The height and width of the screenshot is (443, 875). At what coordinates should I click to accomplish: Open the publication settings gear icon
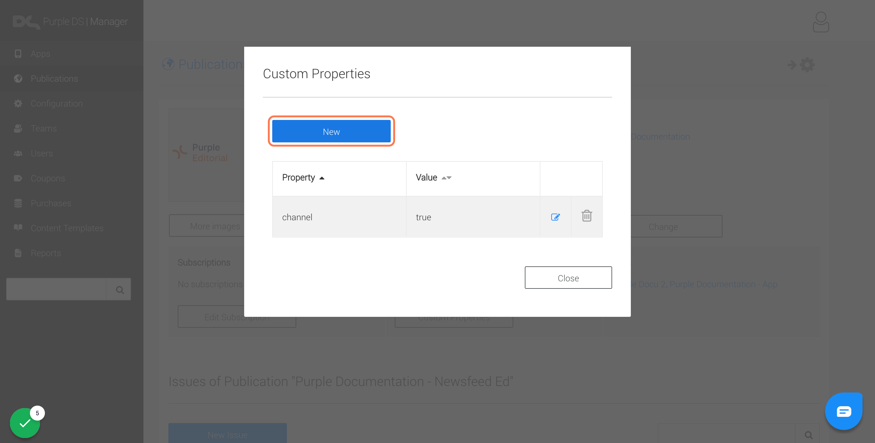[x=807, y=65]
